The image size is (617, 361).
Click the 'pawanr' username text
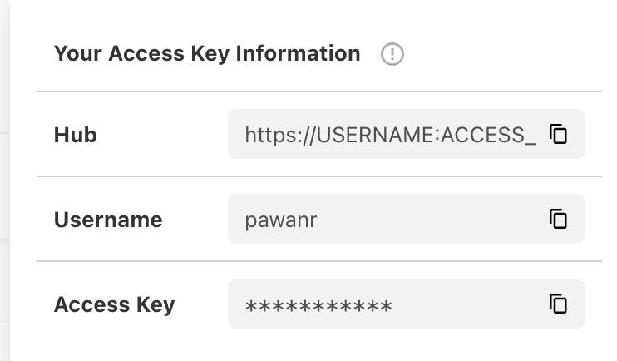click(x=280, y=220)
